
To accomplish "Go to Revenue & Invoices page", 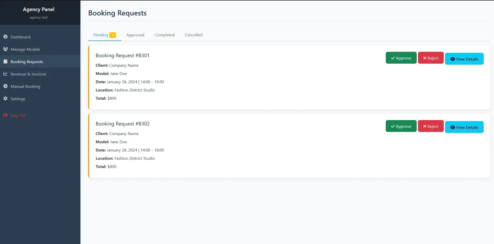I will pyautogui.click(x=28, y=74).
